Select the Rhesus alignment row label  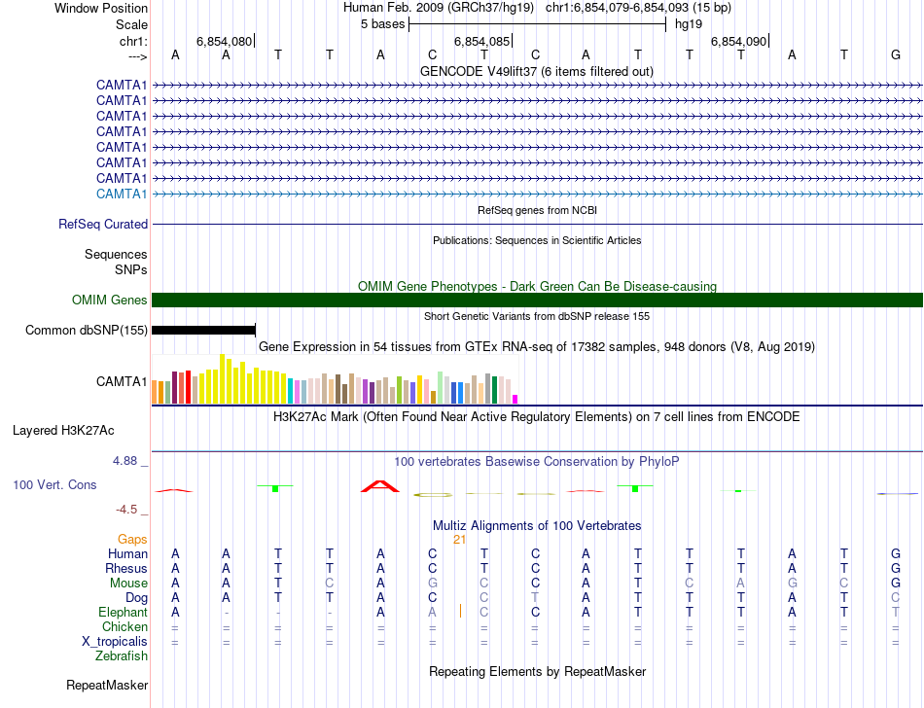[x=126, y=568]
